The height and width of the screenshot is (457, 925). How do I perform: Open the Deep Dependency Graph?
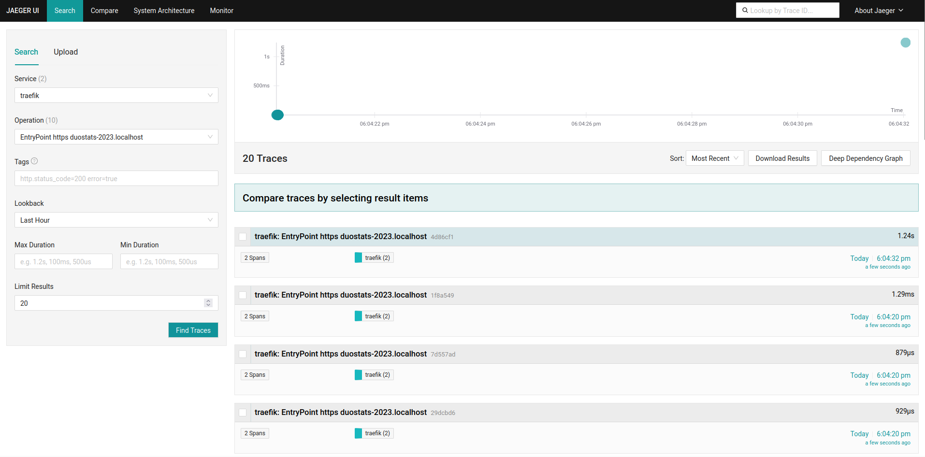[866, 158]
